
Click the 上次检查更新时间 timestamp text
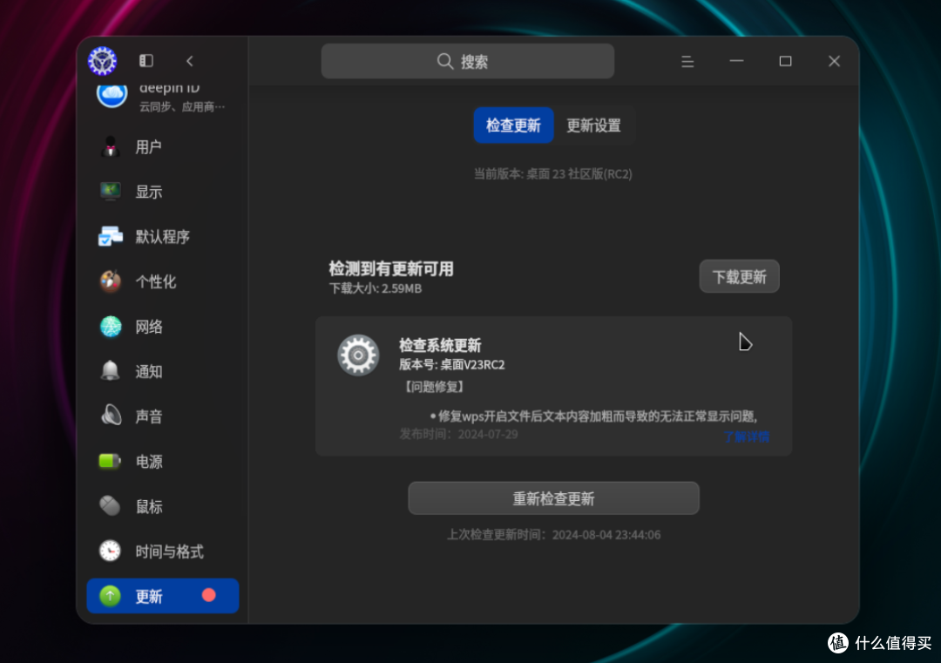coord(553,535)
